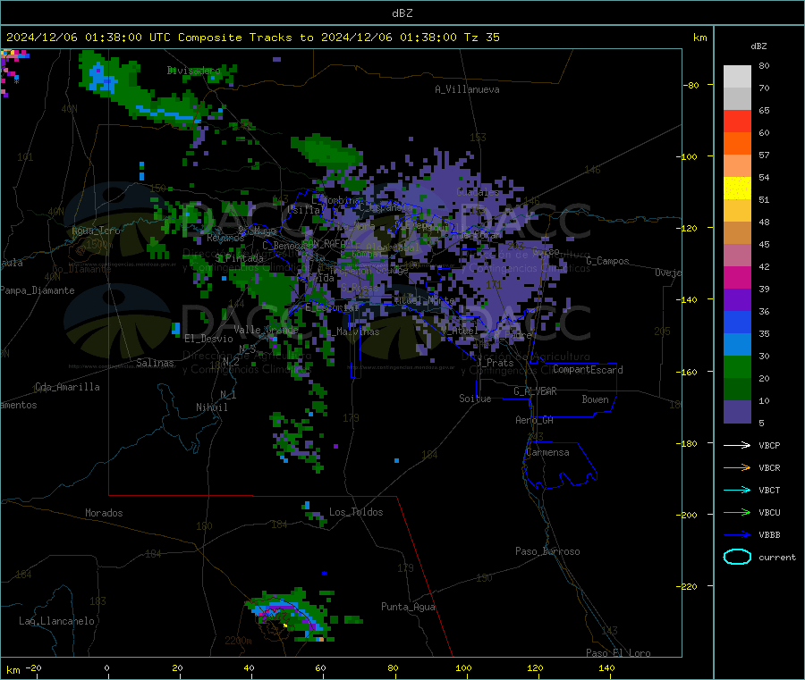Image resolution: width=805 pixels, height=680 pixels.
Task: Select the light gray swatch between 80 and 70 dBZ
Action: tap(737, 77)
